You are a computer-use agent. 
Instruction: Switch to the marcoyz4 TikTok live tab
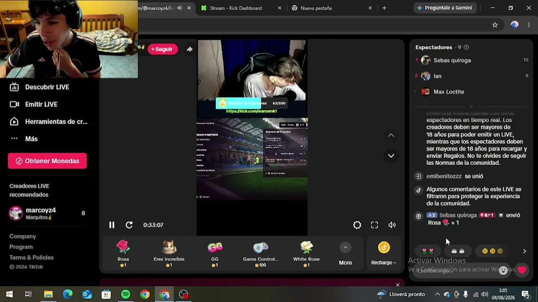coord(156,8)
